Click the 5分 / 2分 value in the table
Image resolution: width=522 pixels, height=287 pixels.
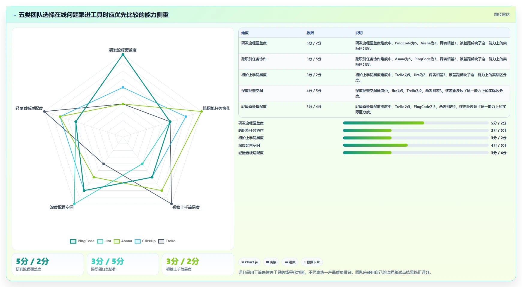[314, 43]
